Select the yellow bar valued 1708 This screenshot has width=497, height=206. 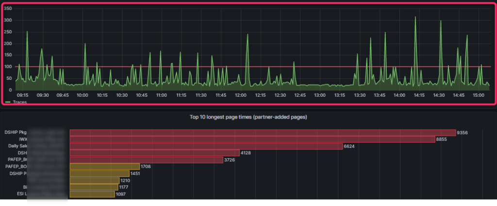[x=104, y=166]
